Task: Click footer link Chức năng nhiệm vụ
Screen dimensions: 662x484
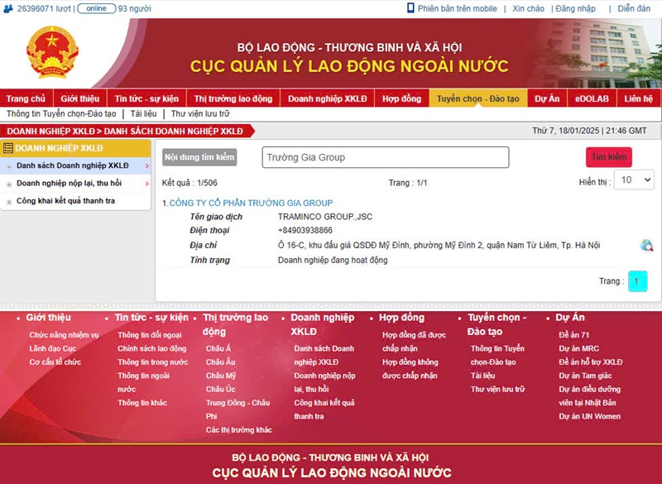Action: click(x=65, y=335)
